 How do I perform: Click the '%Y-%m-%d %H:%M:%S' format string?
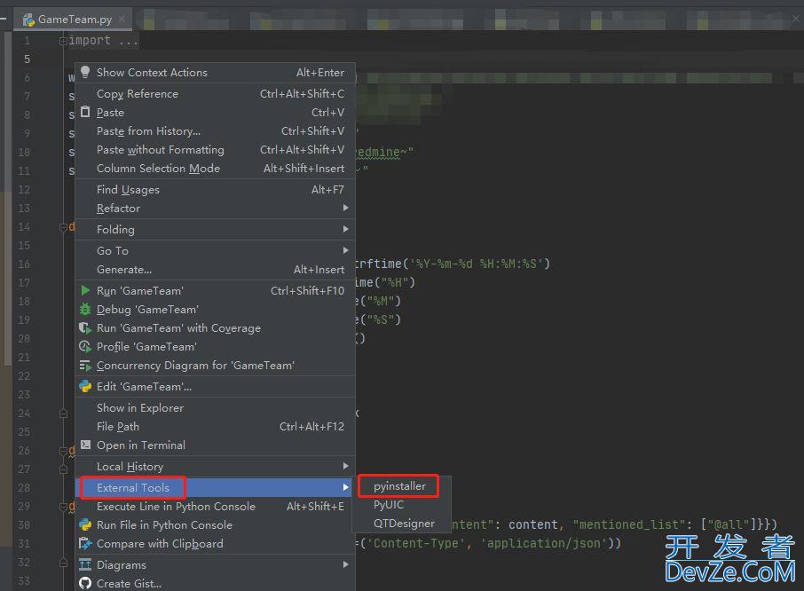[x=477, y=264]
